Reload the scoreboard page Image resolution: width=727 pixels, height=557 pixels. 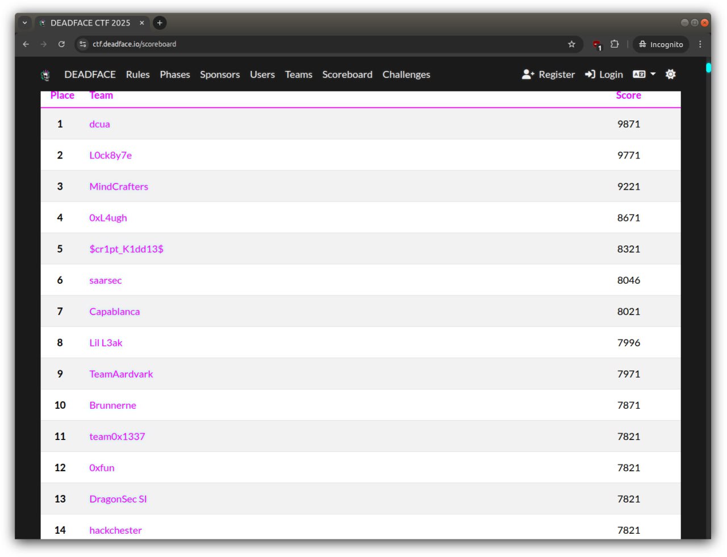click(61, 44)
